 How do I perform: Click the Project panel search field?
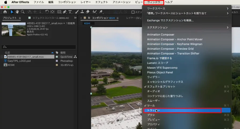pyautogui.click(x=39, y=47)
